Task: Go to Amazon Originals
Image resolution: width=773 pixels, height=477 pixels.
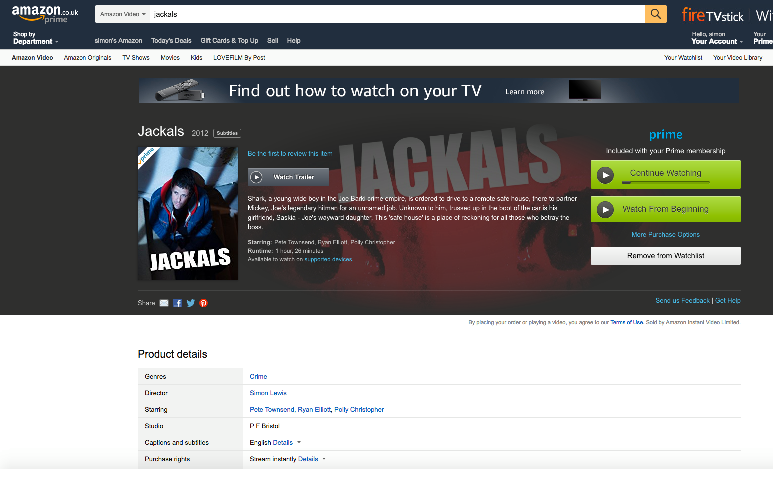Action: point(88,58)
